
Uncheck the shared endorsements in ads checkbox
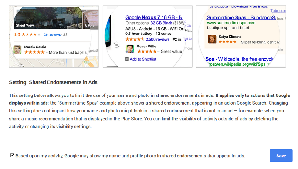pos(12,155)
